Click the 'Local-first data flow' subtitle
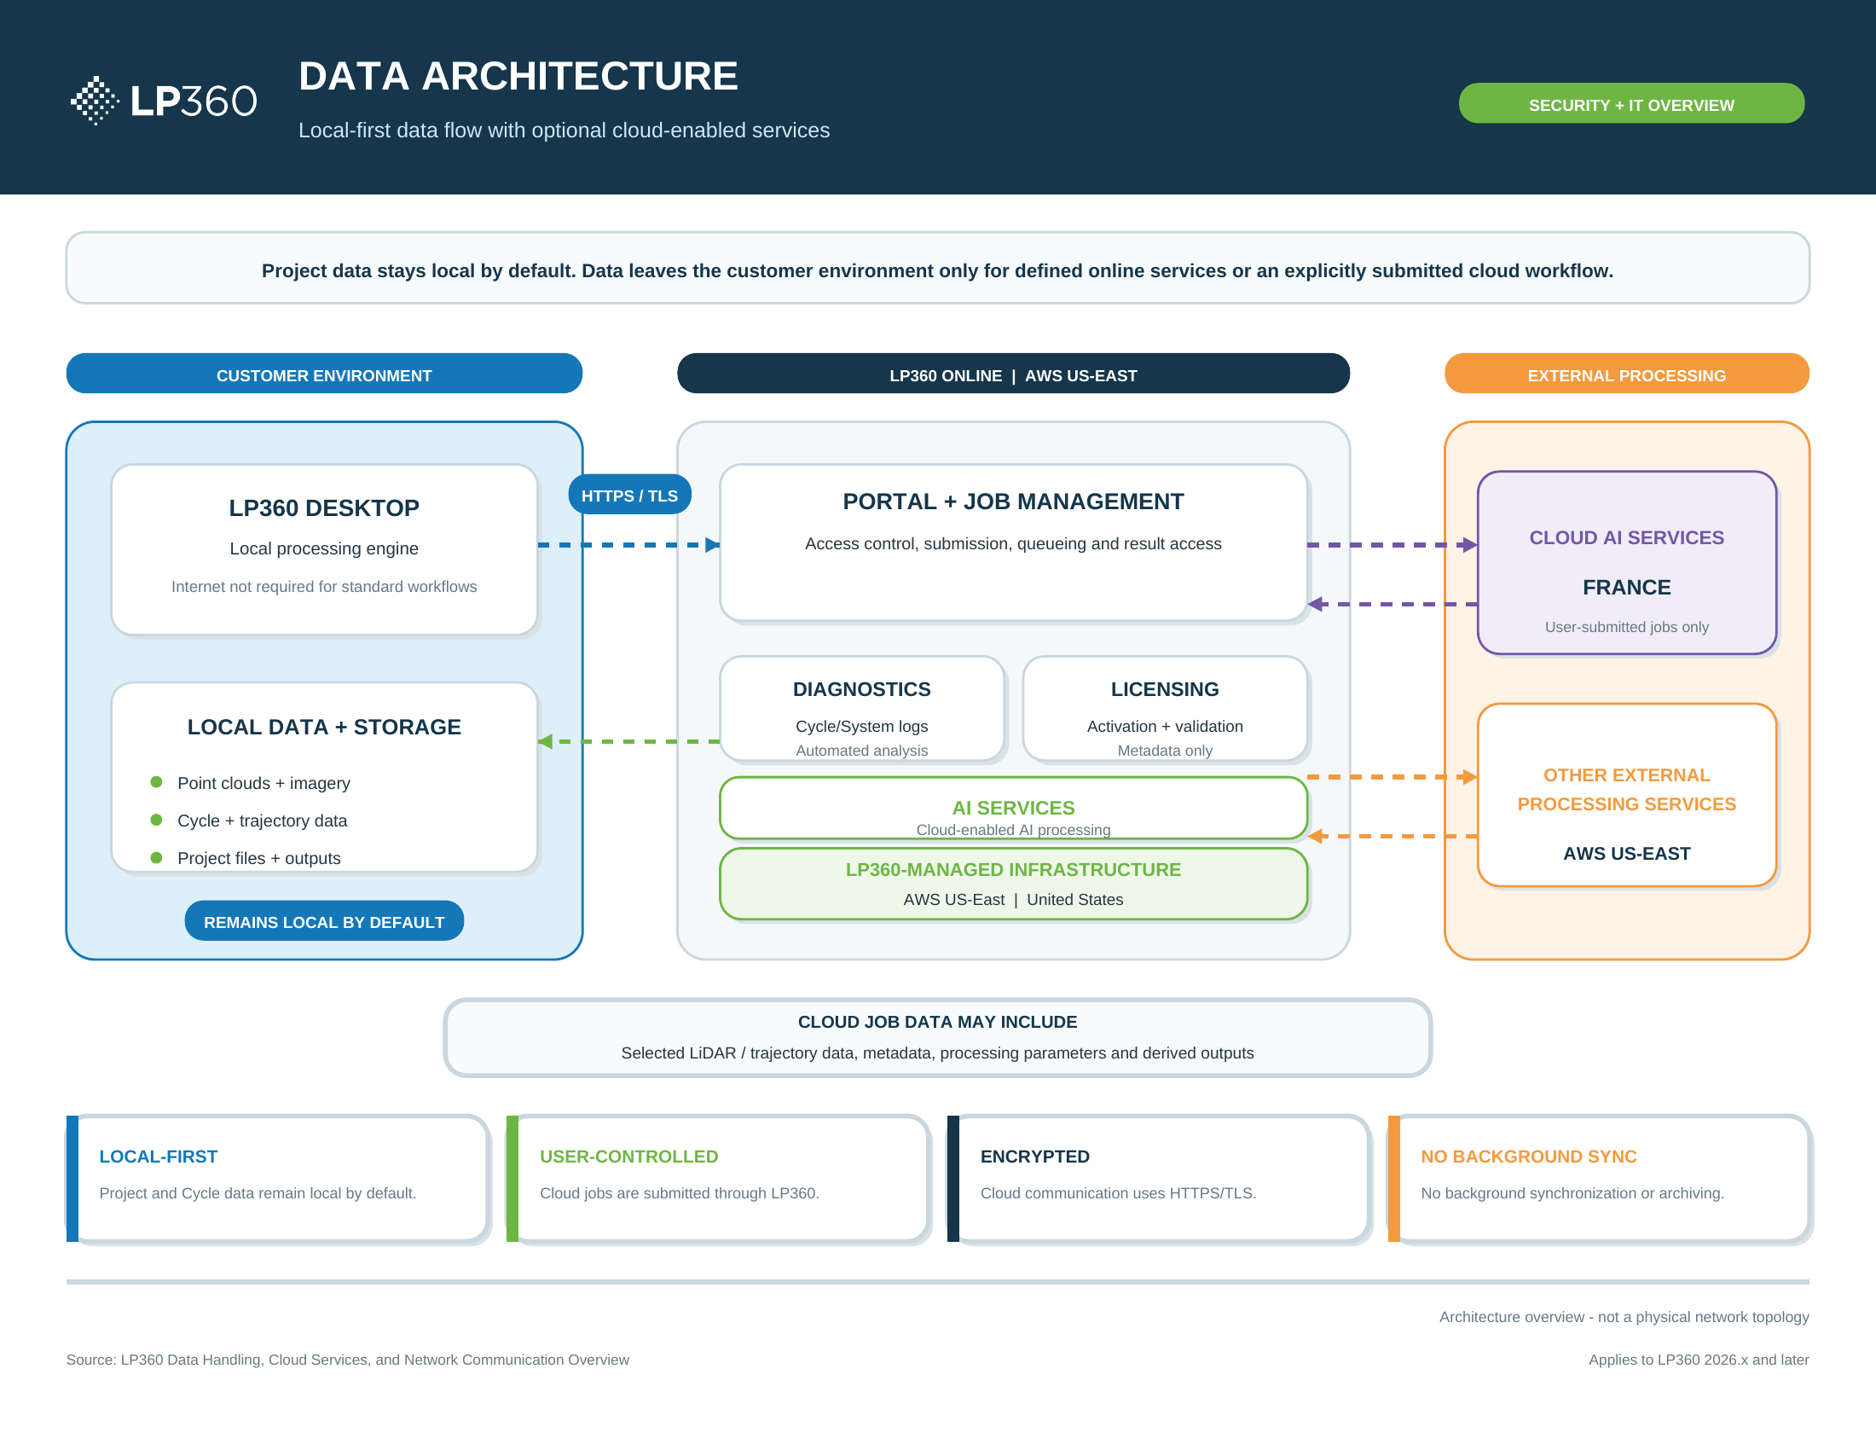Image resolution: width=1876 pixels, height=1450 pixels. point(564,130)
